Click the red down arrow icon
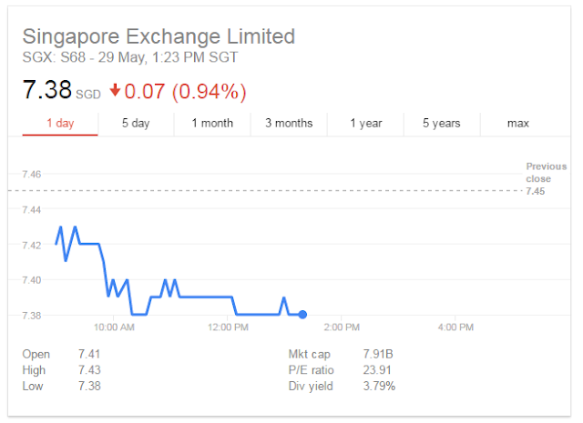This screenshot has width=583, height=423. point(115,91)
